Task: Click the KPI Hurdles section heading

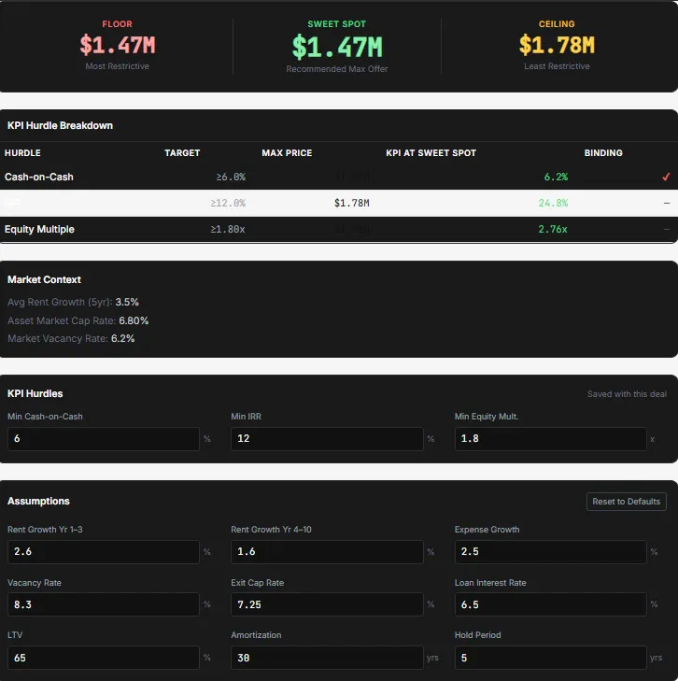Action: click(35, 393)
